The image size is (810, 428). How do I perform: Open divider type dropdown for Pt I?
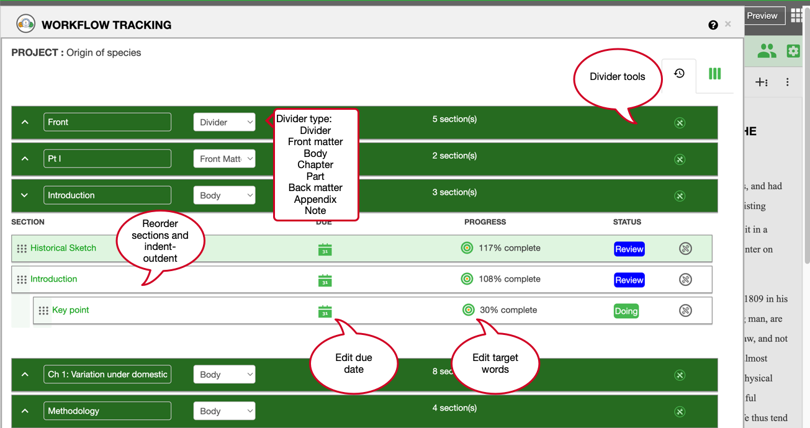coord(224,159)
